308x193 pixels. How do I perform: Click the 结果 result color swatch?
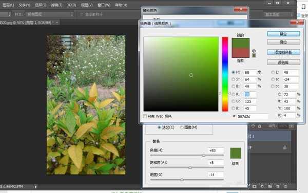[236, 153]
